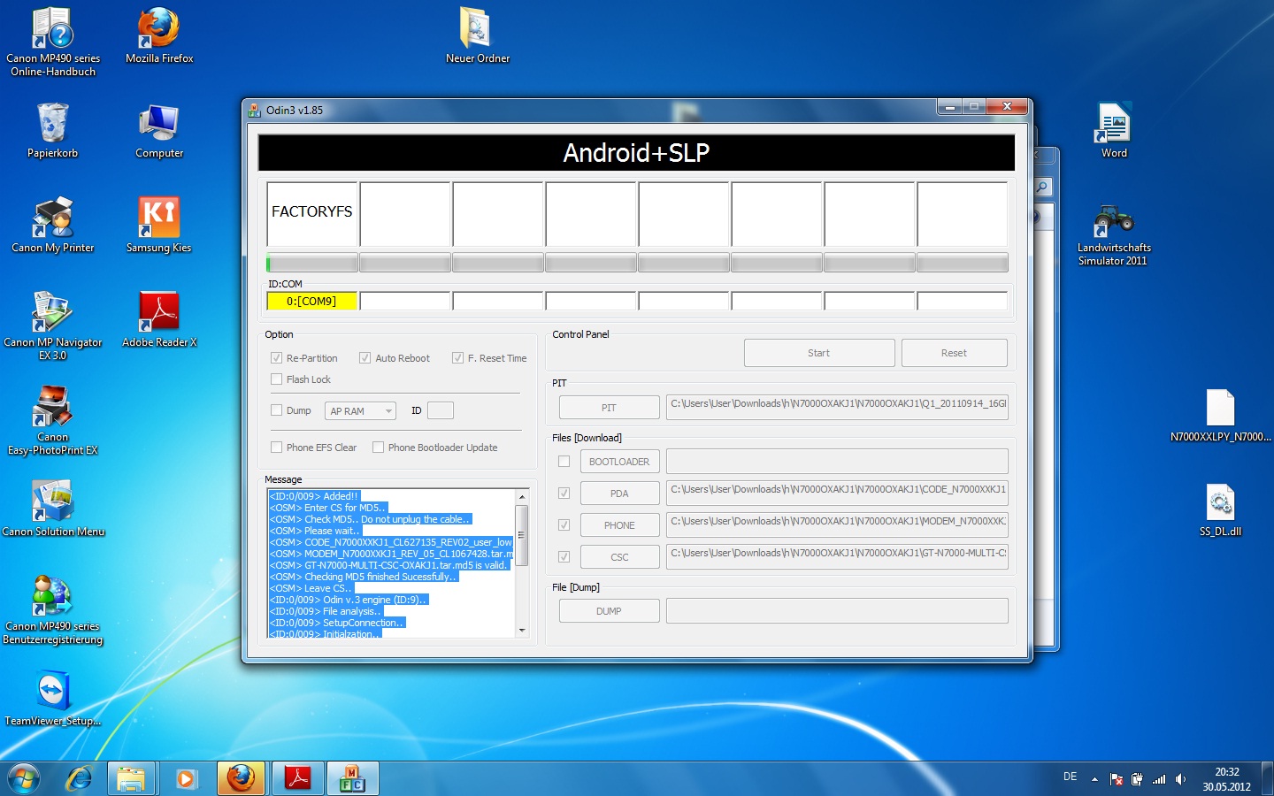Click taskbar clock showing 20:32
Screen dimensions: 1274x796
point(1227,778)
